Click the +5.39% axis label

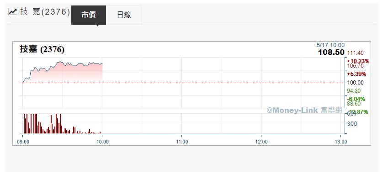click(x=357, y=74)
